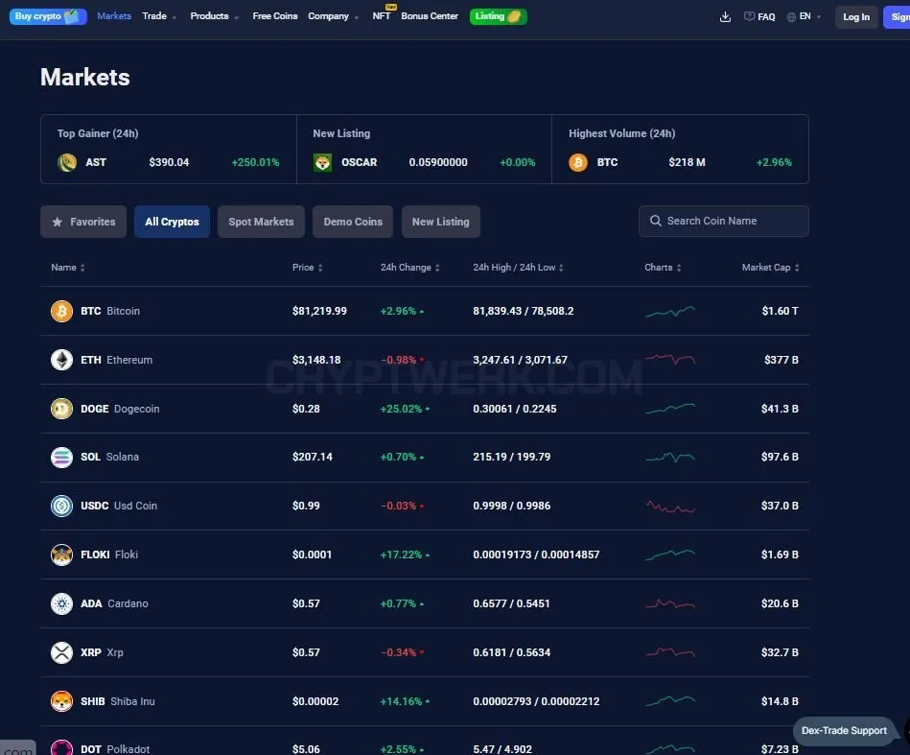This screenshot has height=755, width=910.
Task: Click the BTC icon in Highest Volume card
Action: pos(578,163)
